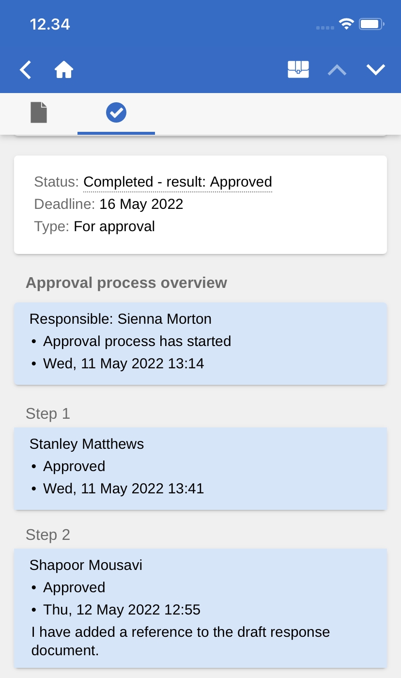
Task: Select the draft response document comment
Action: (180, 641)
